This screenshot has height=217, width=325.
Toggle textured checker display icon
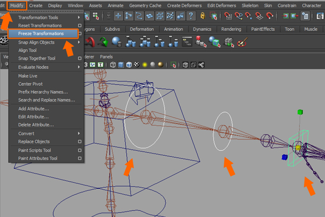click(137, 65)
